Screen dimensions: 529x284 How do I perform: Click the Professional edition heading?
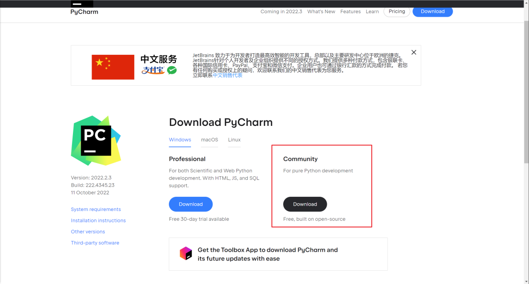click(x=187, y=159)
